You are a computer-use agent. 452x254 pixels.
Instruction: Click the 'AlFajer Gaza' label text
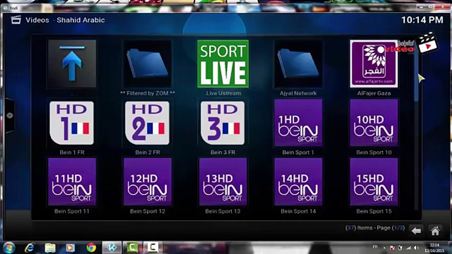pyautogui.click(x=374, y=93)
